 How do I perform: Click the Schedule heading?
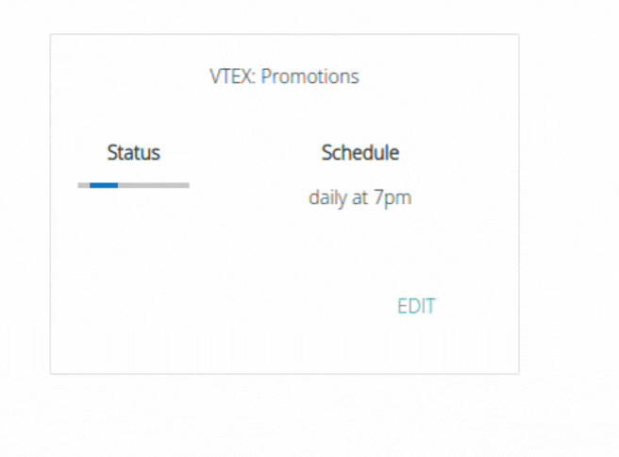coord(360,152)
